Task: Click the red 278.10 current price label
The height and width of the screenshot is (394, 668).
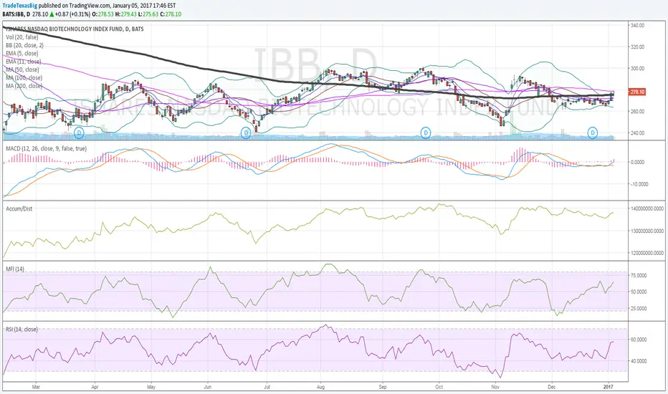Action: 637,92
